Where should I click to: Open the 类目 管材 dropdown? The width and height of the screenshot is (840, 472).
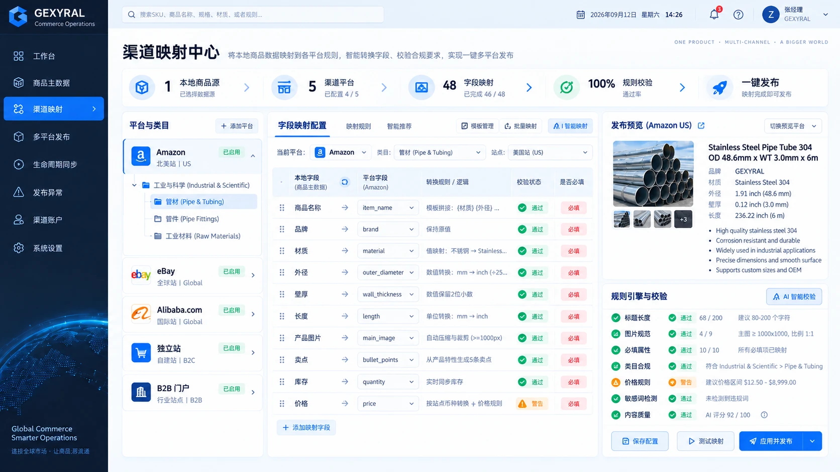(440, 152)
